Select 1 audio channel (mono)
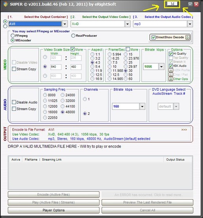The width and height of the screenshot is (203, 218). pos(85,99)
